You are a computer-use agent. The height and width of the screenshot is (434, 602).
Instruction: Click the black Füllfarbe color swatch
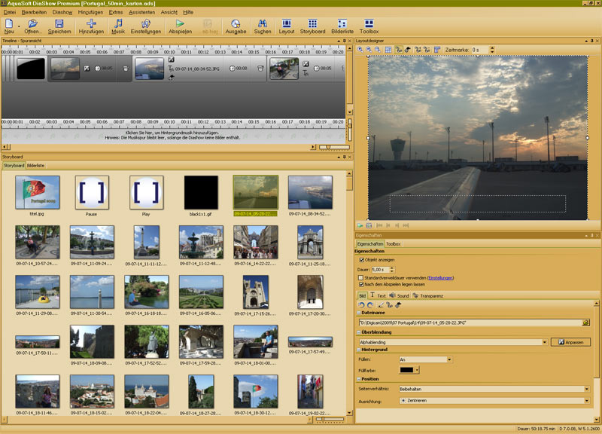406,370
